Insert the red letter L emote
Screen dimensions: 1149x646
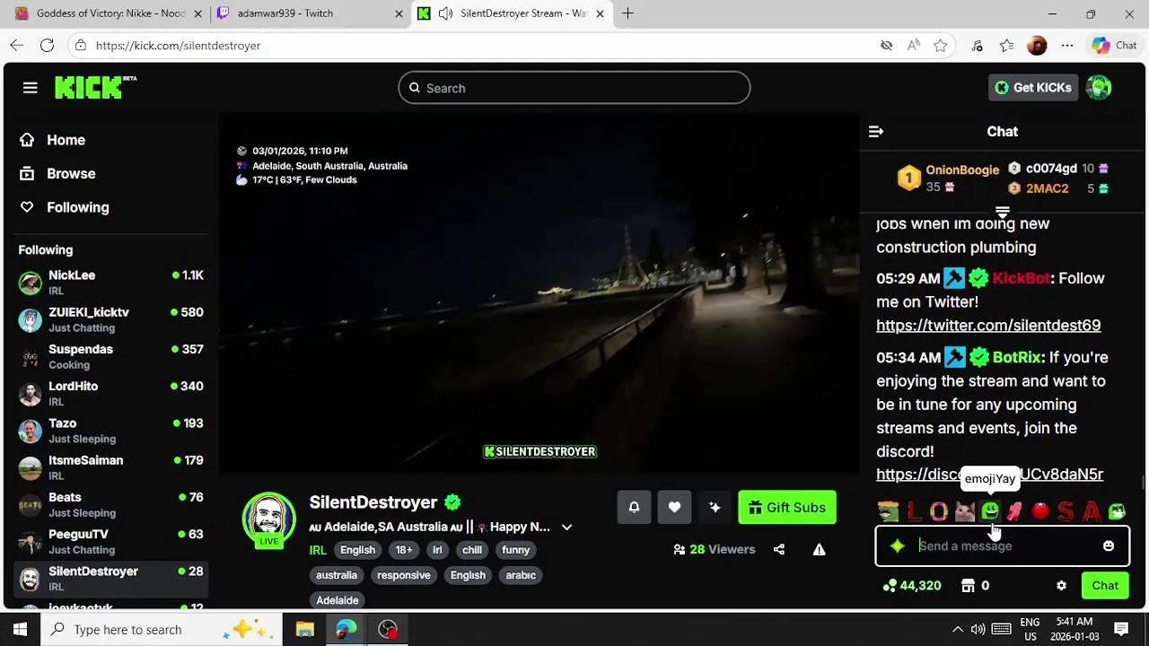(914, 511)
